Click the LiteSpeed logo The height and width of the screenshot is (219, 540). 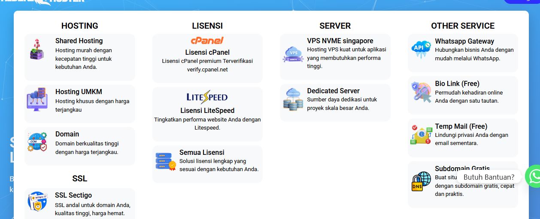tap(207, 97)
